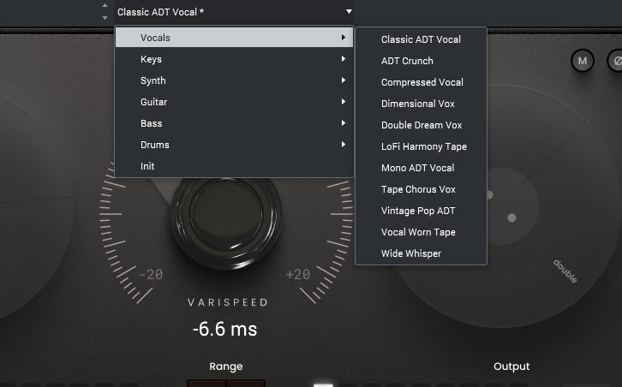The width and height of the screenshot is (622, 387).
Task: Open the preset dropdown arrow
Action: tap(349, 12)
